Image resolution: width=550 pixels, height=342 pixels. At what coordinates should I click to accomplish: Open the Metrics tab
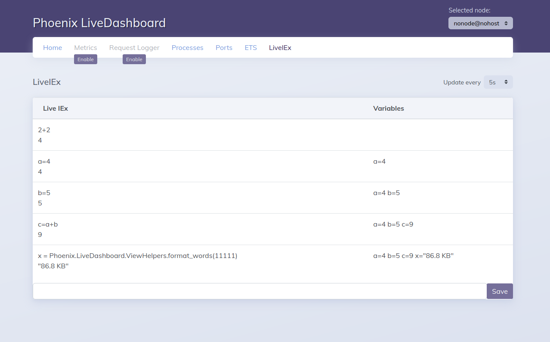coord(85,47)
